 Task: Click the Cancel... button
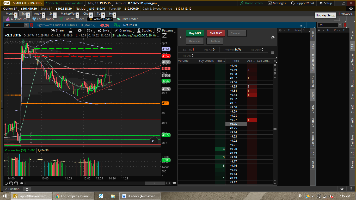(x=237, y=33)
